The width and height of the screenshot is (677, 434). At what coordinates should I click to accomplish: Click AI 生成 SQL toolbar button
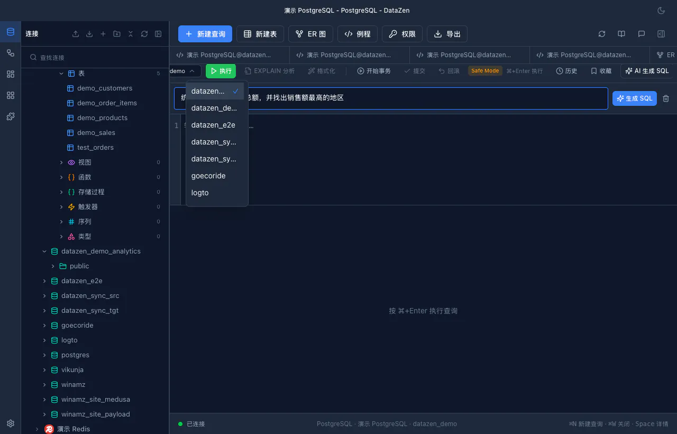(x=647, y=71)
